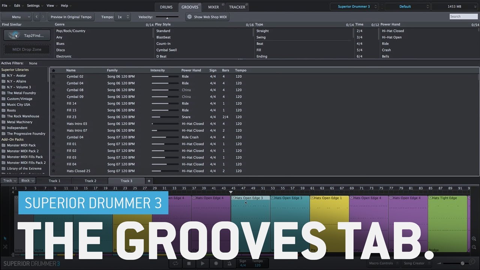Image resolution: width=480 pixels, height=270 pixels.
Task: Favorite the Cymbal 09 groove
Action: (x=53, y=97)
